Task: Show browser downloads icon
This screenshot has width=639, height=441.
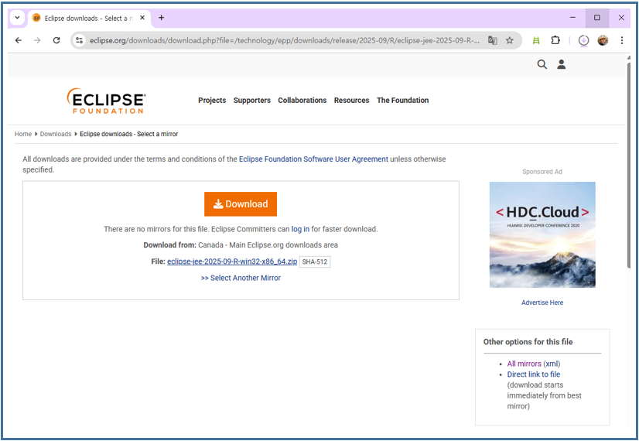Action: (583, 40)
